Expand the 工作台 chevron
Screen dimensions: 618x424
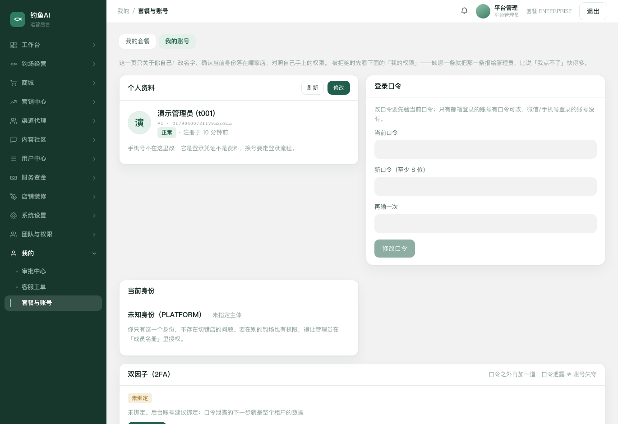(94, 45)
